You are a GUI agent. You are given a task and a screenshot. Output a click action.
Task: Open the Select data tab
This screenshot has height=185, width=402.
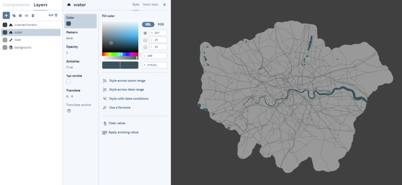point(150,5)
